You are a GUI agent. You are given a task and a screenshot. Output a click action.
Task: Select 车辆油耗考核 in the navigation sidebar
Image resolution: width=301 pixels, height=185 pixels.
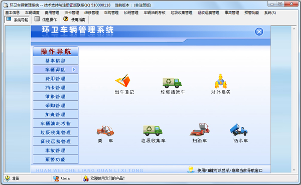click(55, 123)
